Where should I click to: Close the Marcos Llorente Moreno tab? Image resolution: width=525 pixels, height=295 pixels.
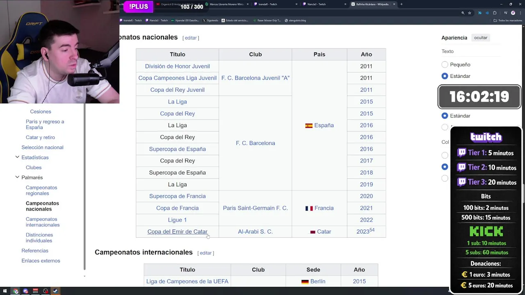[247, 4]
